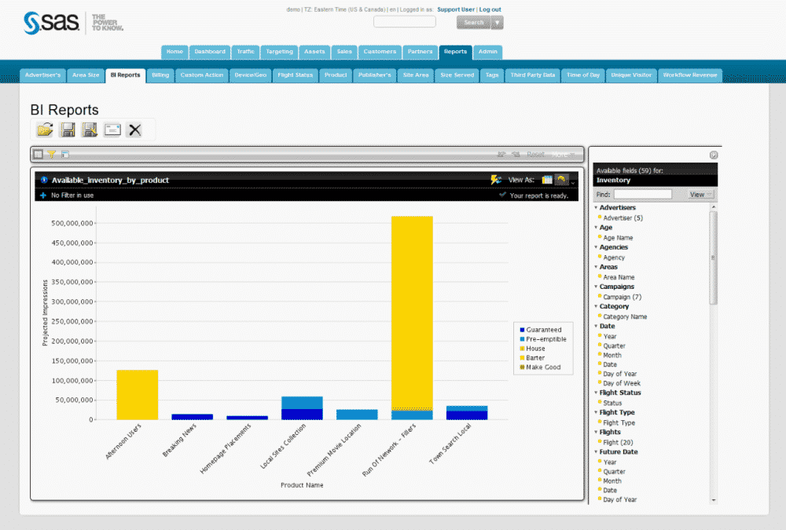Collapse the Flight Status field group
The height and width of the screenshot is (530, 786).
pos(596,393)
